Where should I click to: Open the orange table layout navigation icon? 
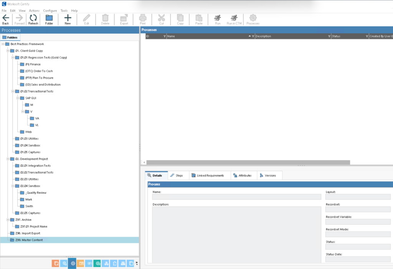point(81,263)
